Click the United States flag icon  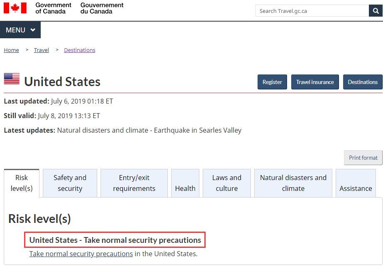12,79
